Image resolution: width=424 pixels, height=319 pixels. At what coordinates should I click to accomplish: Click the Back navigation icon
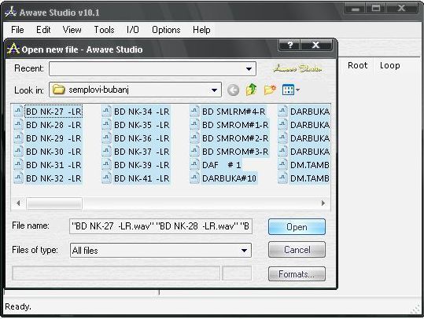coord(233,90)
